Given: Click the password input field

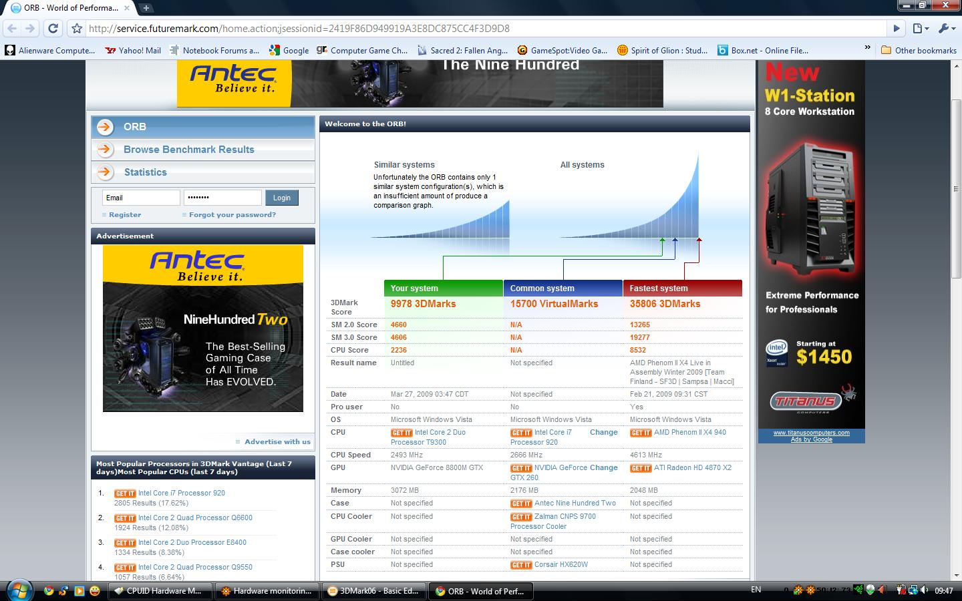Looking at the screenshot, I should pyautogui.click(x=222, y=198).
